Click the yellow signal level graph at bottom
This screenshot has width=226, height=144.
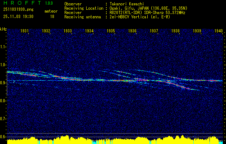[115, 140]
